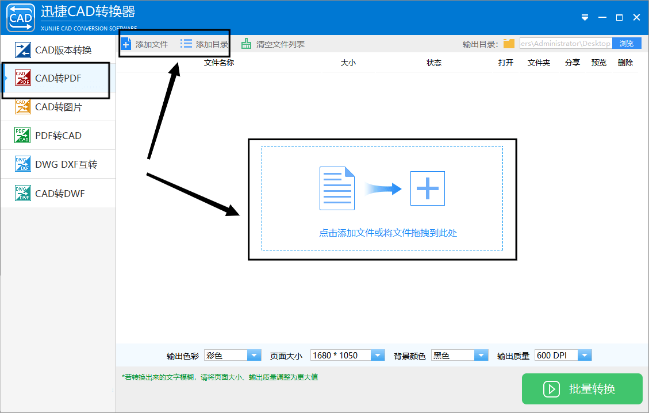The width and height of the screenshot is (649, 413).
Task: Click the 文件名称 column header
Action: pos(219,63)
